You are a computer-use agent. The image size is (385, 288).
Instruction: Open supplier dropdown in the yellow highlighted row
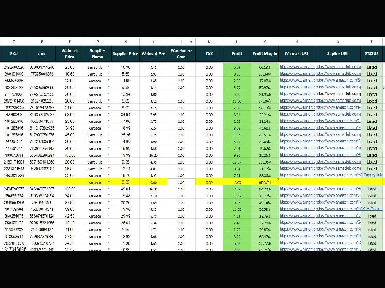tap(109, 182)
